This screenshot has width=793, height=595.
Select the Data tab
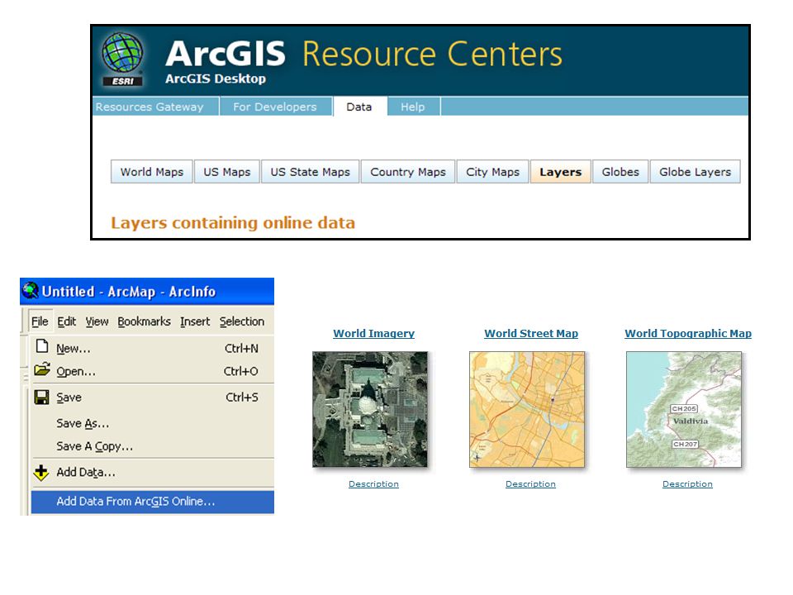pos(359,107)
